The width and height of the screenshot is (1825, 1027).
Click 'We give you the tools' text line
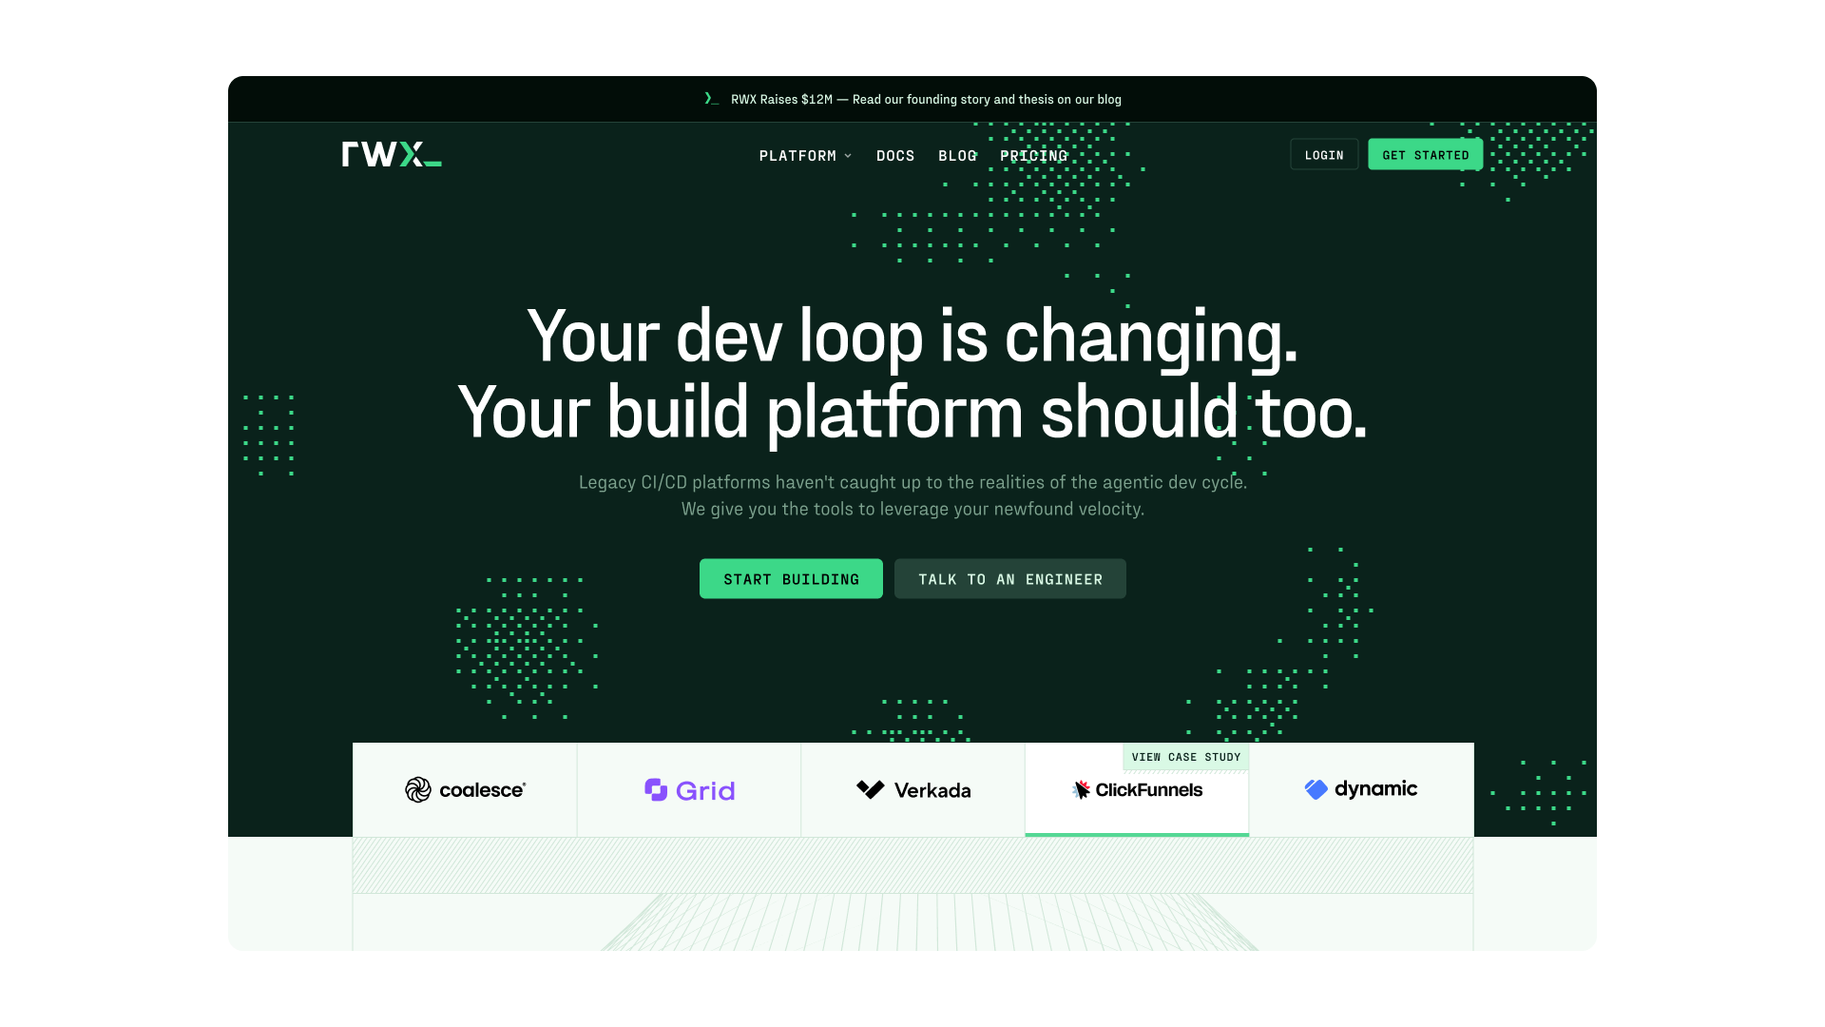point(912,509)
